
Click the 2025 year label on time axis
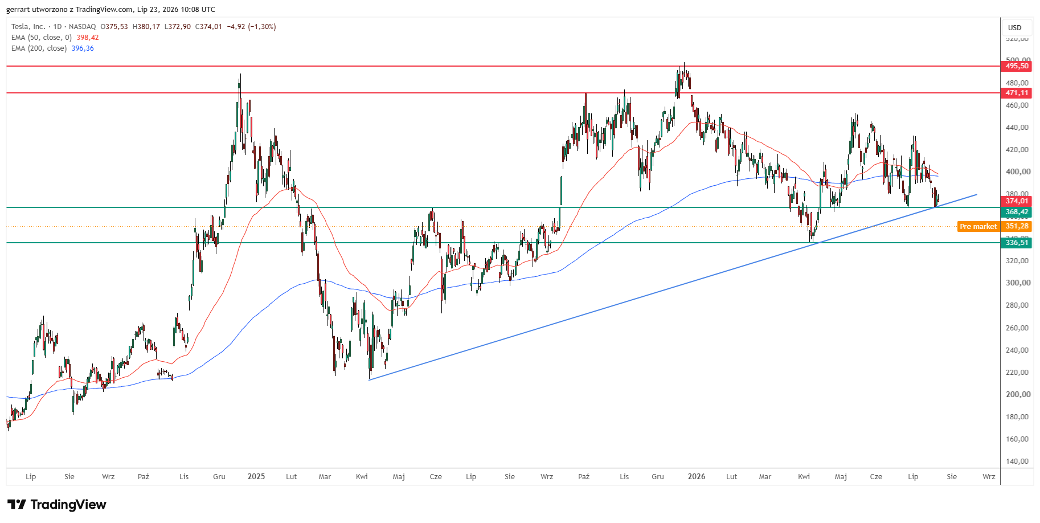pyautogui.click(x=256, y=476)
